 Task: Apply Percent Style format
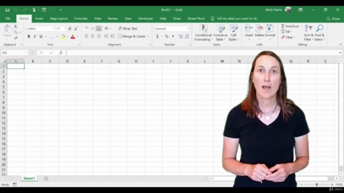(167, 36)
